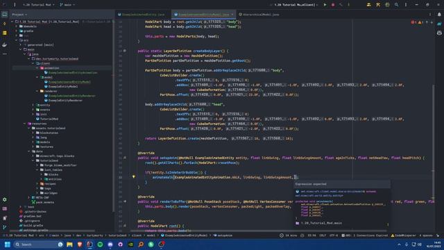Open IDE settings vertical dots icon
Viewport: 444px width, 250px height.
406,5
